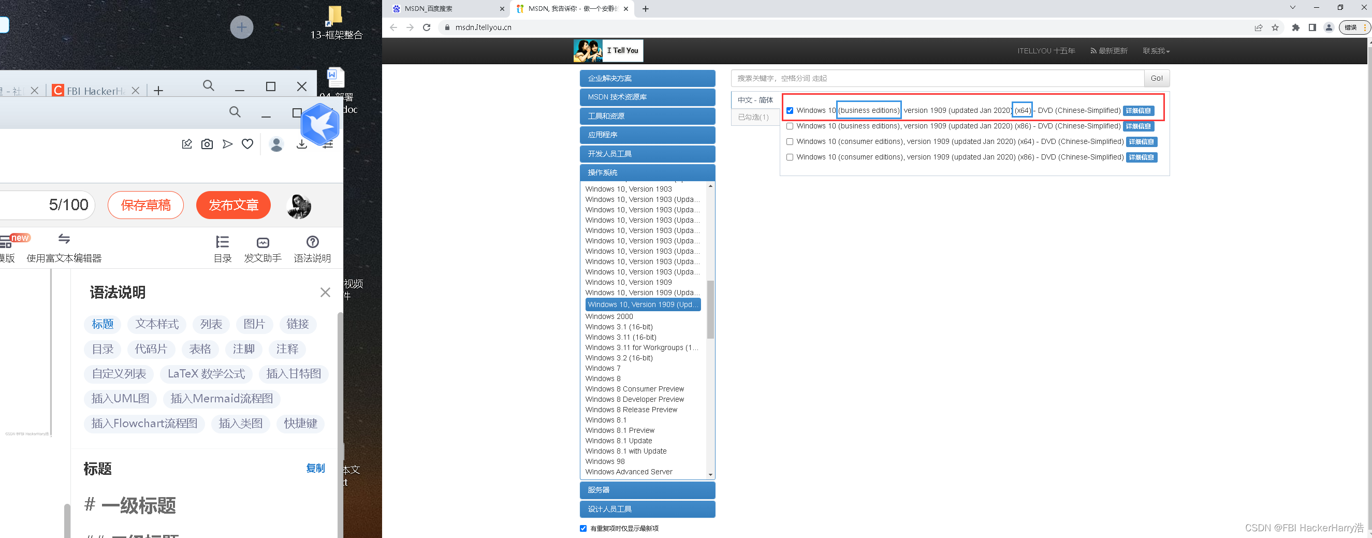Screen dimensions: 1372x538
Task: Uncheck Windows 10 business editions x64 checkbox
Action: [x=790, y=111]
